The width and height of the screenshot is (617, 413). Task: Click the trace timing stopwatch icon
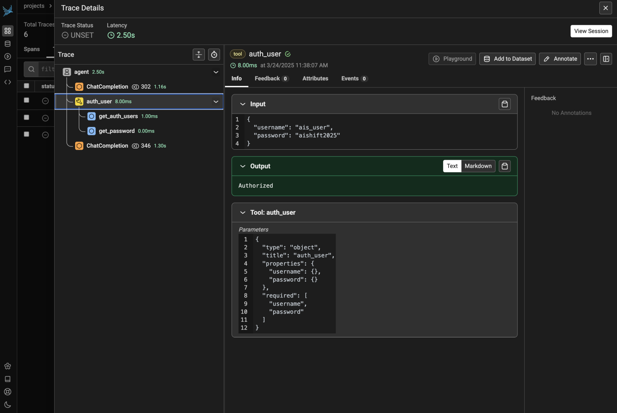click(x=214, y=55)
